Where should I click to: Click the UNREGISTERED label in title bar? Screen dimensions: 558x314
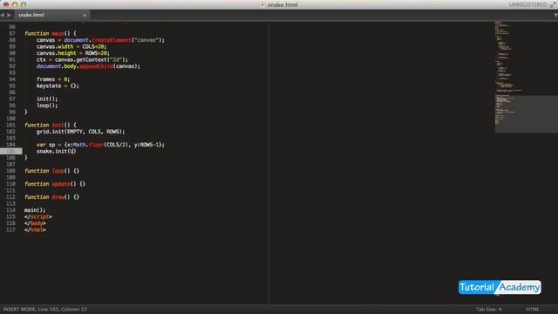(x=527, y=4)
